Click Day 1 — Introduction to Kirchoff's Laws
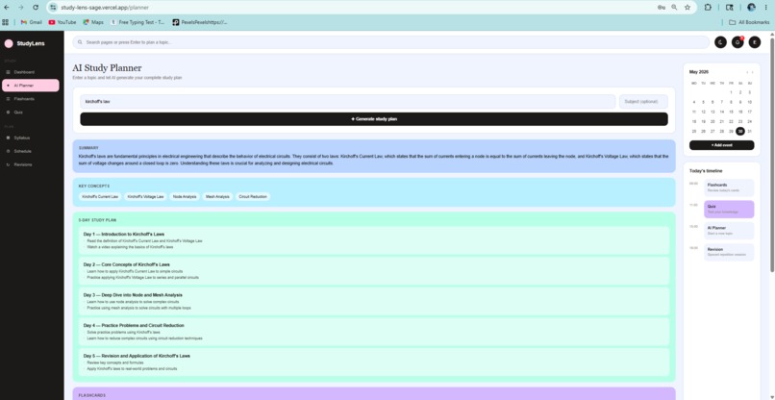Image resolution: width=775 pixels, height=400 pixels. click(124, 234)
